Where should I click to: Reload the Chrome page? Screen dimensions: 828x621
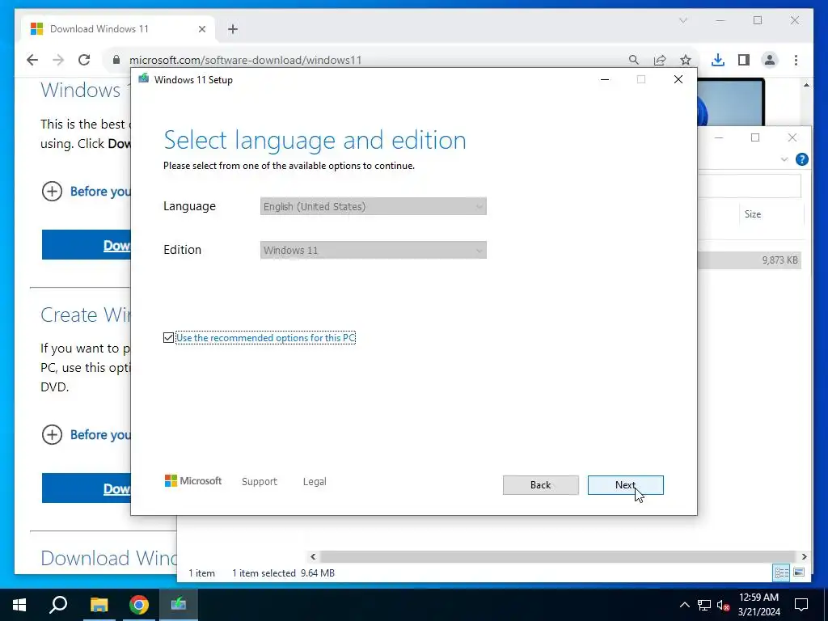tap(84, 60)
